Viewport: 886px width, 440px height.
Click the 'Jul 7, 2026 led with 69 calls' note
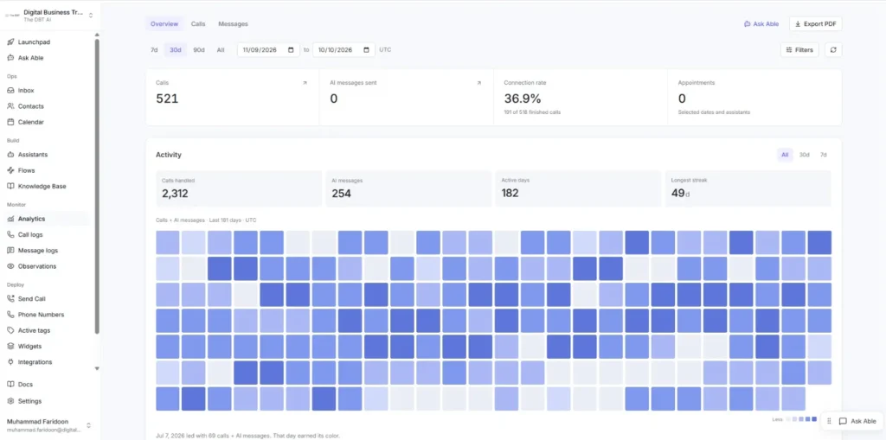248,436
